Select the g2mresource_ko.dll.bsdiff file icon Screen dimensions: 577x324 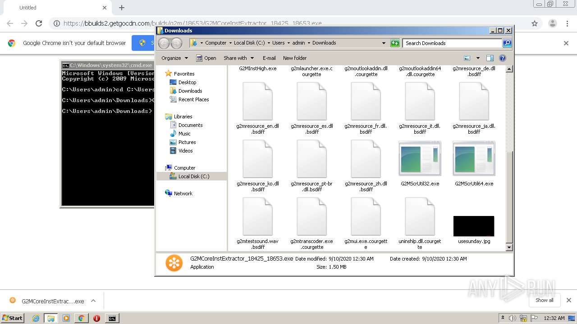257,159
